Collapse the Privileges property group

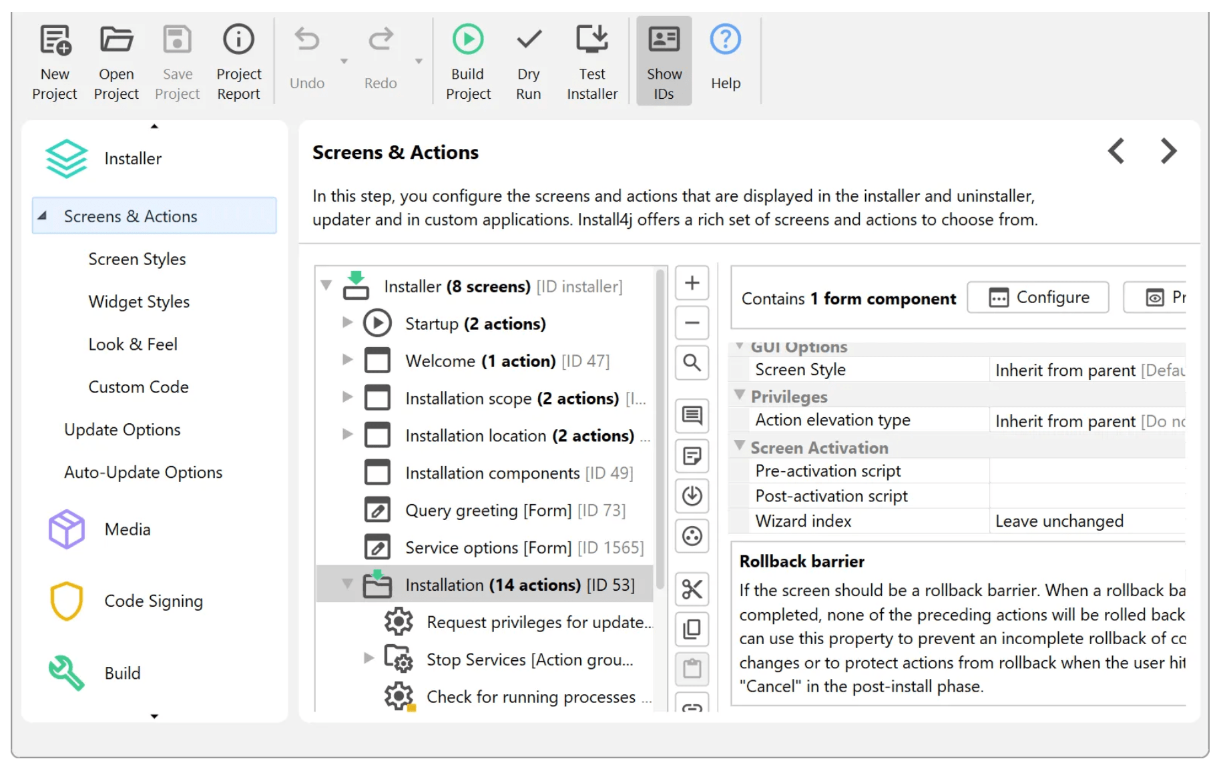740,396
